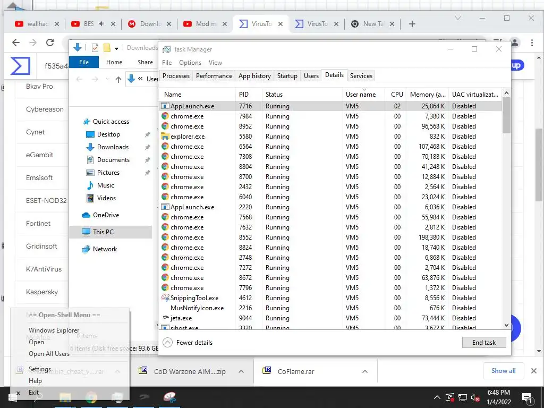Switch to Users tab
The height and width of the screenshot is (408, 544).
311,75
